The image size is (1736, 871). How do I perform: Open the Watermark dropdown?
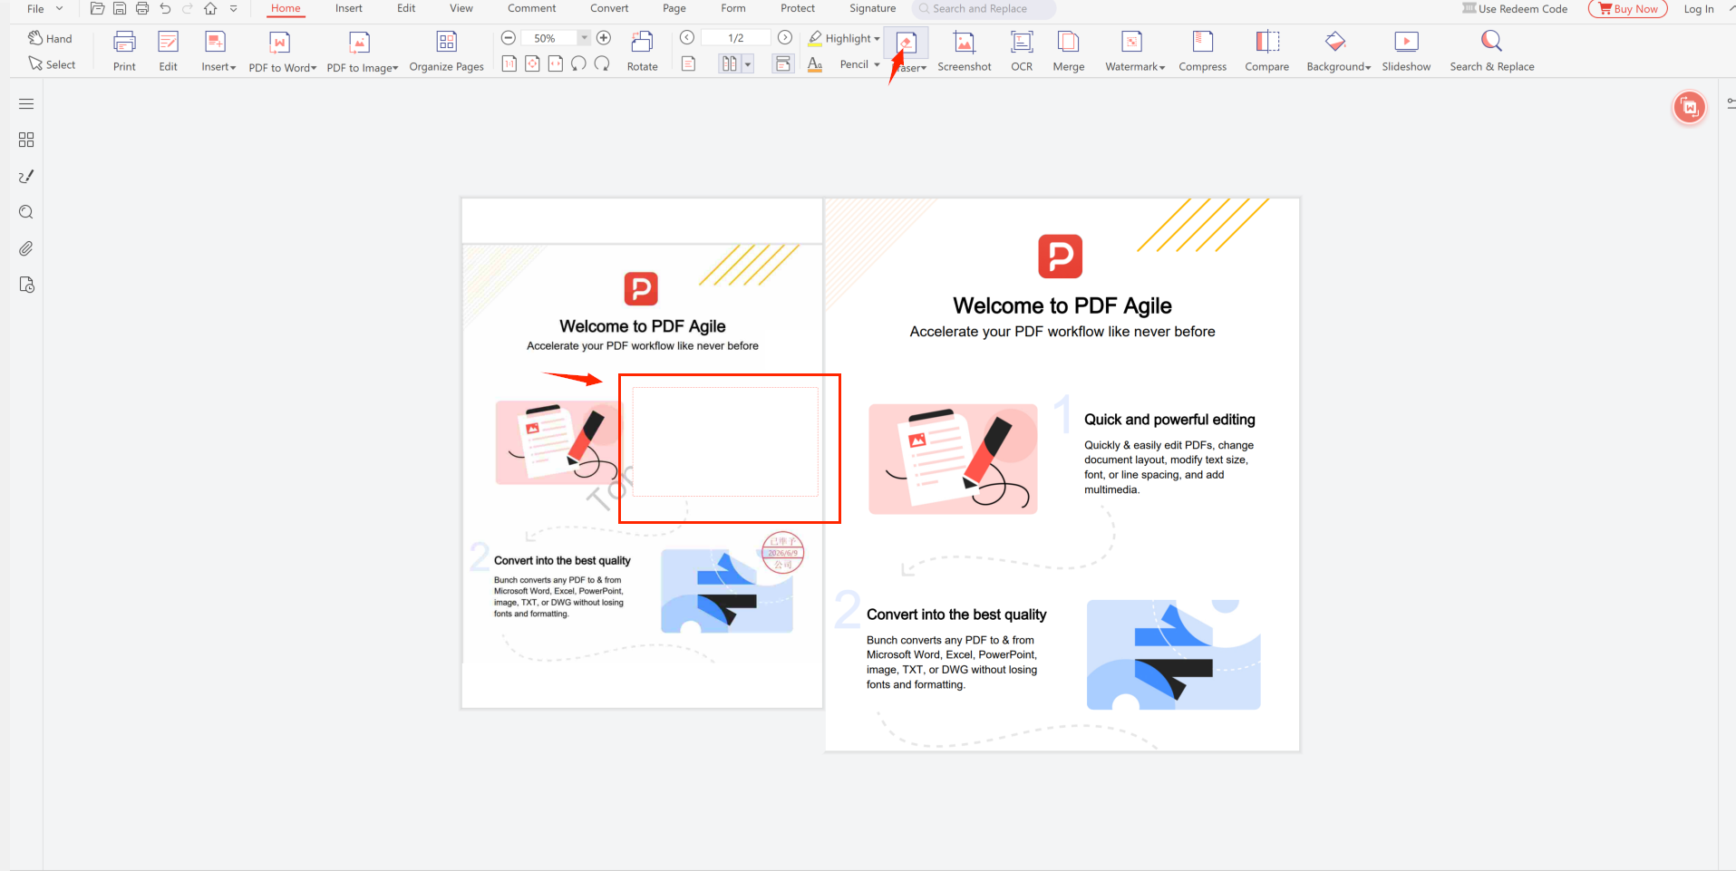(1134, 51)
